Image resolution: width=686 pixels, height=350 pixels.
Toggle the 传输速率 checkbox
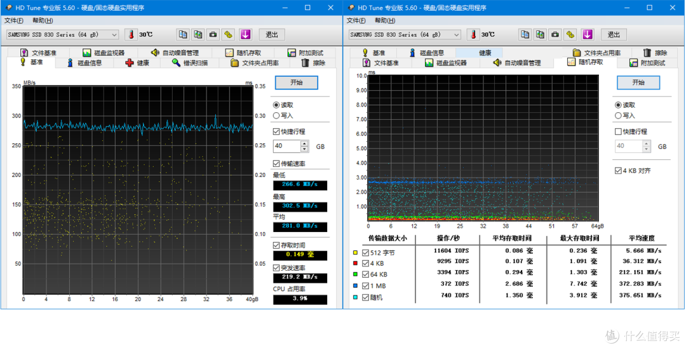click(276, 164)
